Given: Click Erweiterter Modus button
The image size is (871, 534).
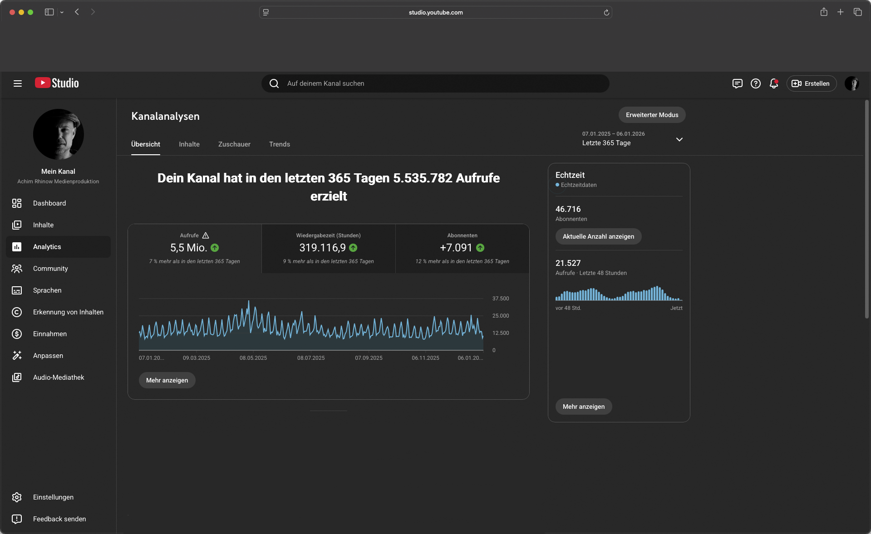Looking at the screenshot, I should point(652,115).
